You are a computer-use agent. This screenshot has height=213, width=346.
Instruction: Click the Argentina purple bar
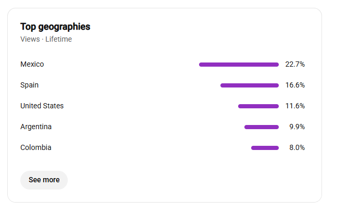[262, 127]
